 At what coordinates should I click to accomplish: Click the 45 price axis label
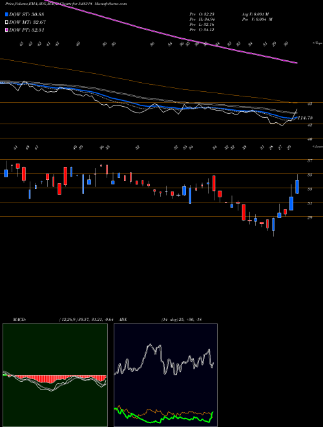pos(309,104)
